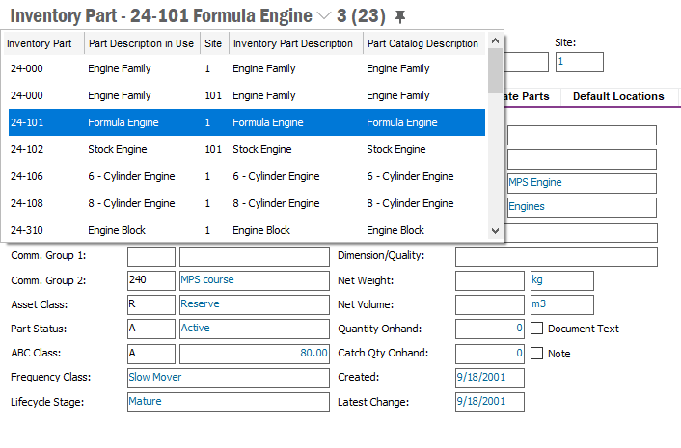Switch to the Default Locations tab

point(617,96)
